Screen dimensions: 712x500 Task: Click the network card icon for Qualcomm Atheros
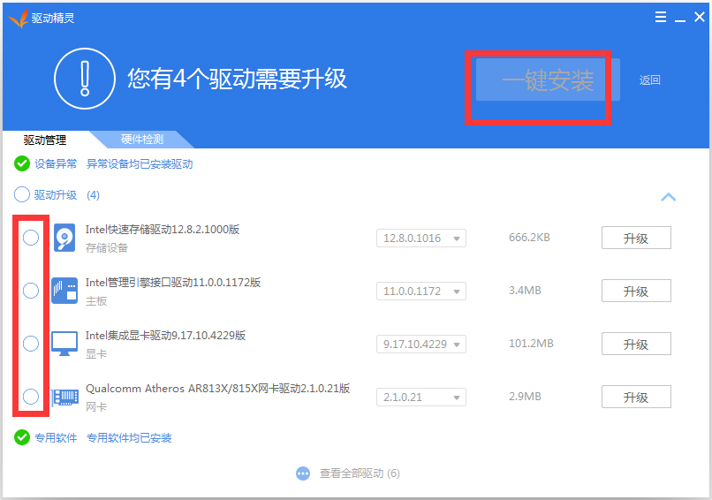[x=64, y=397]
